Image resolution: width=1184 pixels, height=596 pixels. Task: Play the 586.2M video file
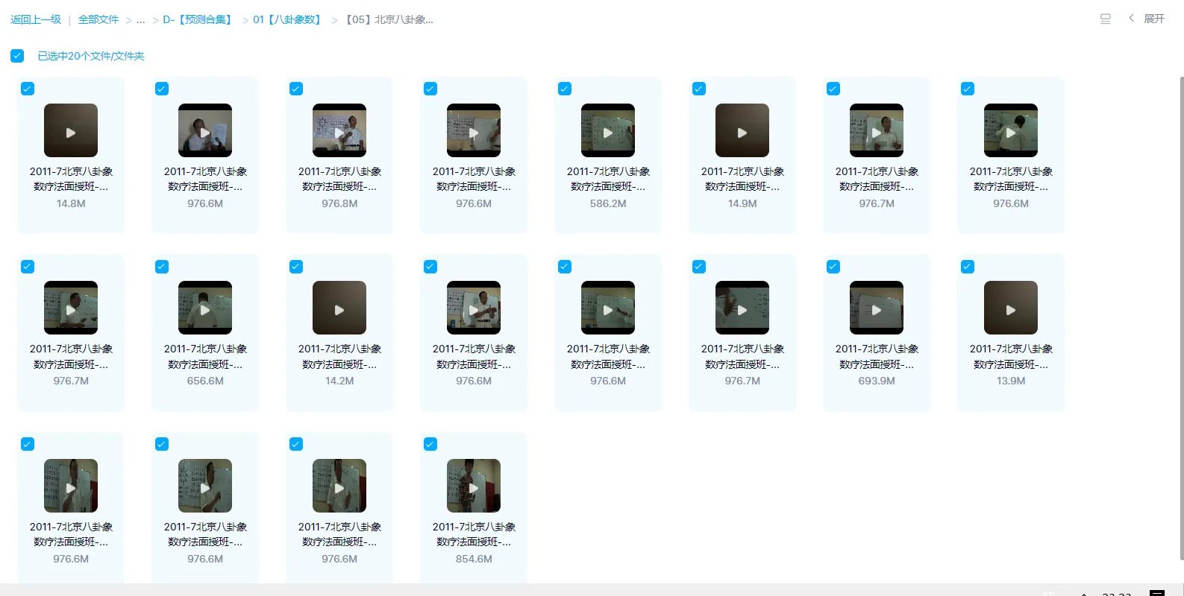pos(608,130)
